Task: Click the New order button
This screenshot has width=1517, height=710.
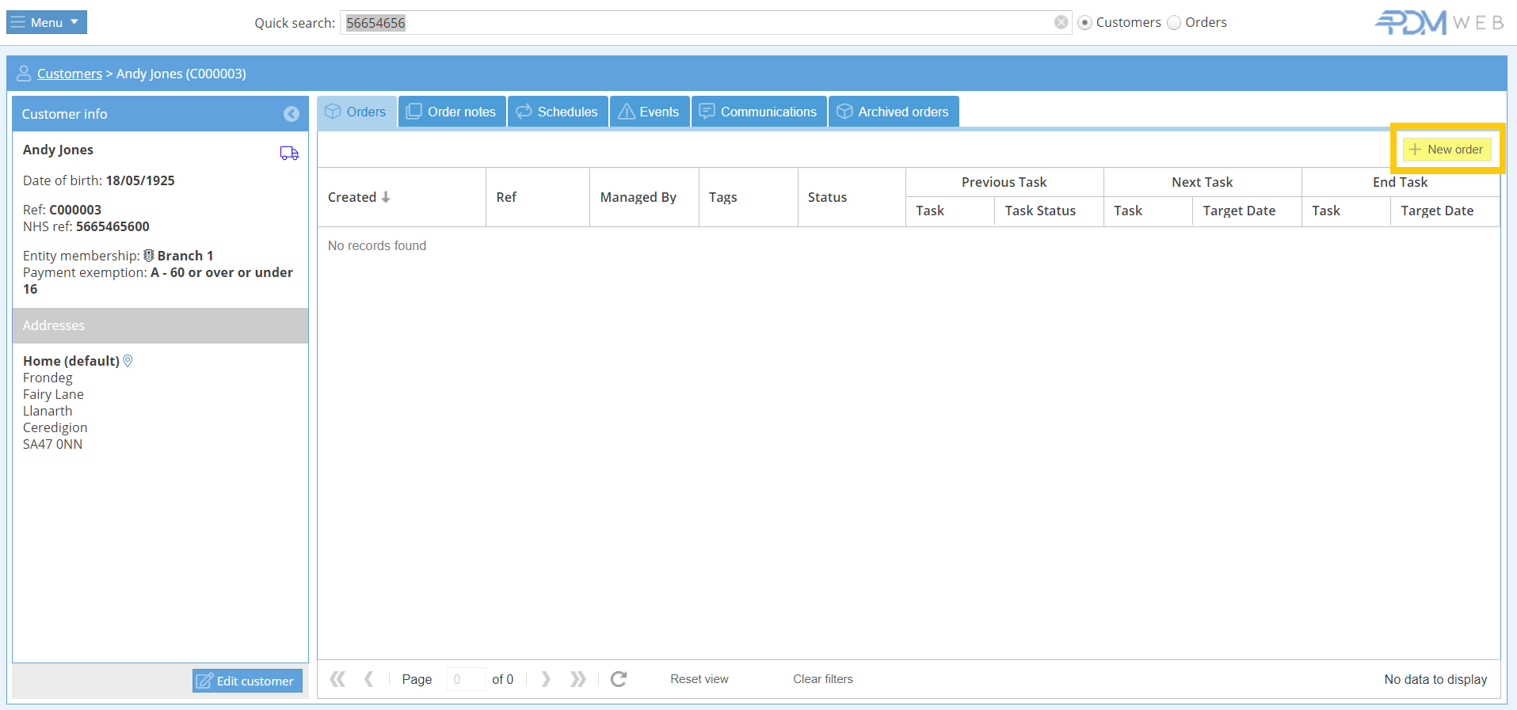Action: click(1446, 150)
